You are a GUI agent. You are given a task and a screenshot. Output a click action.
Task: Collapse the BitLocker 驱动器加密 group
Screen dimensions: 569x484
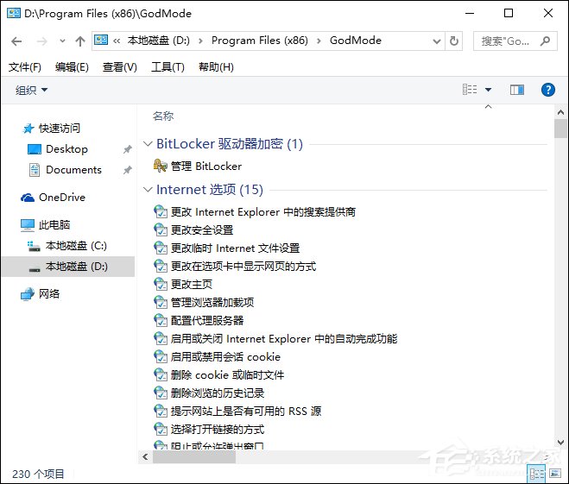coord(148,143)
